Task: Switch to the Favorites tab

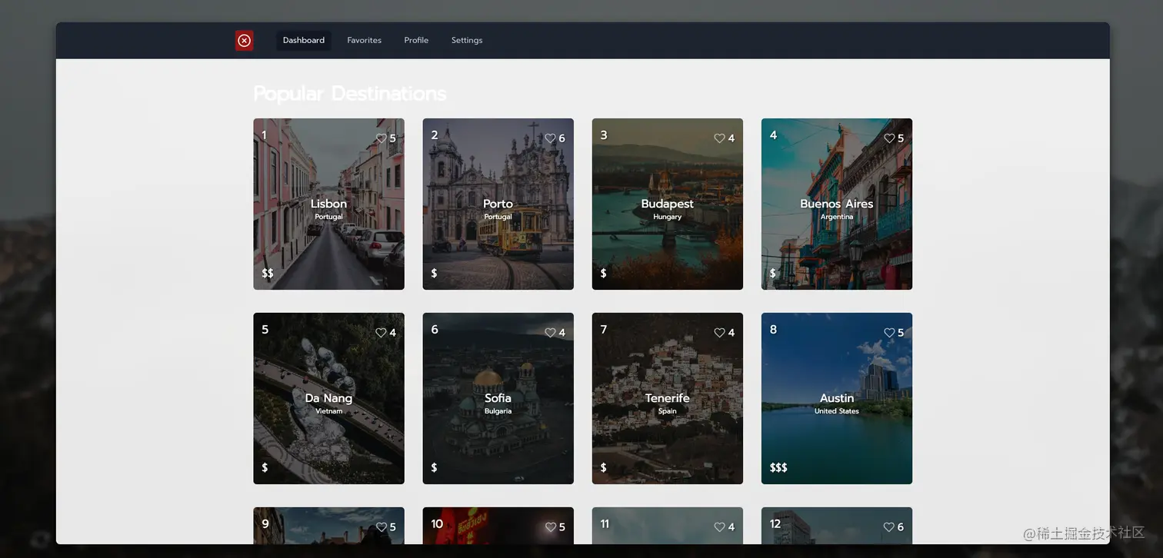Action: pos(364,41)
